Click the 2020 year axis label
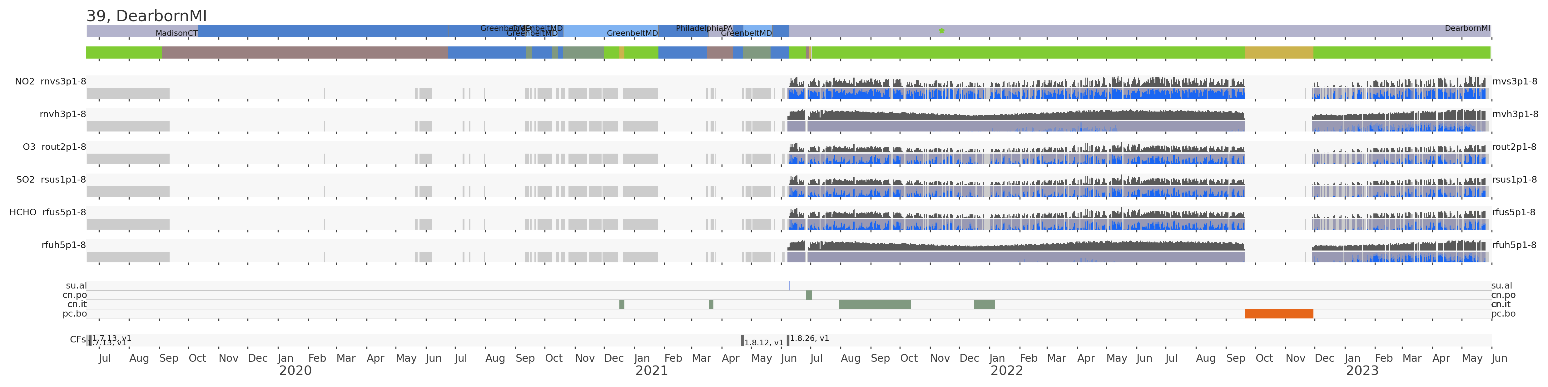The width and height of the screenshot is (1548, 387). 295,371
